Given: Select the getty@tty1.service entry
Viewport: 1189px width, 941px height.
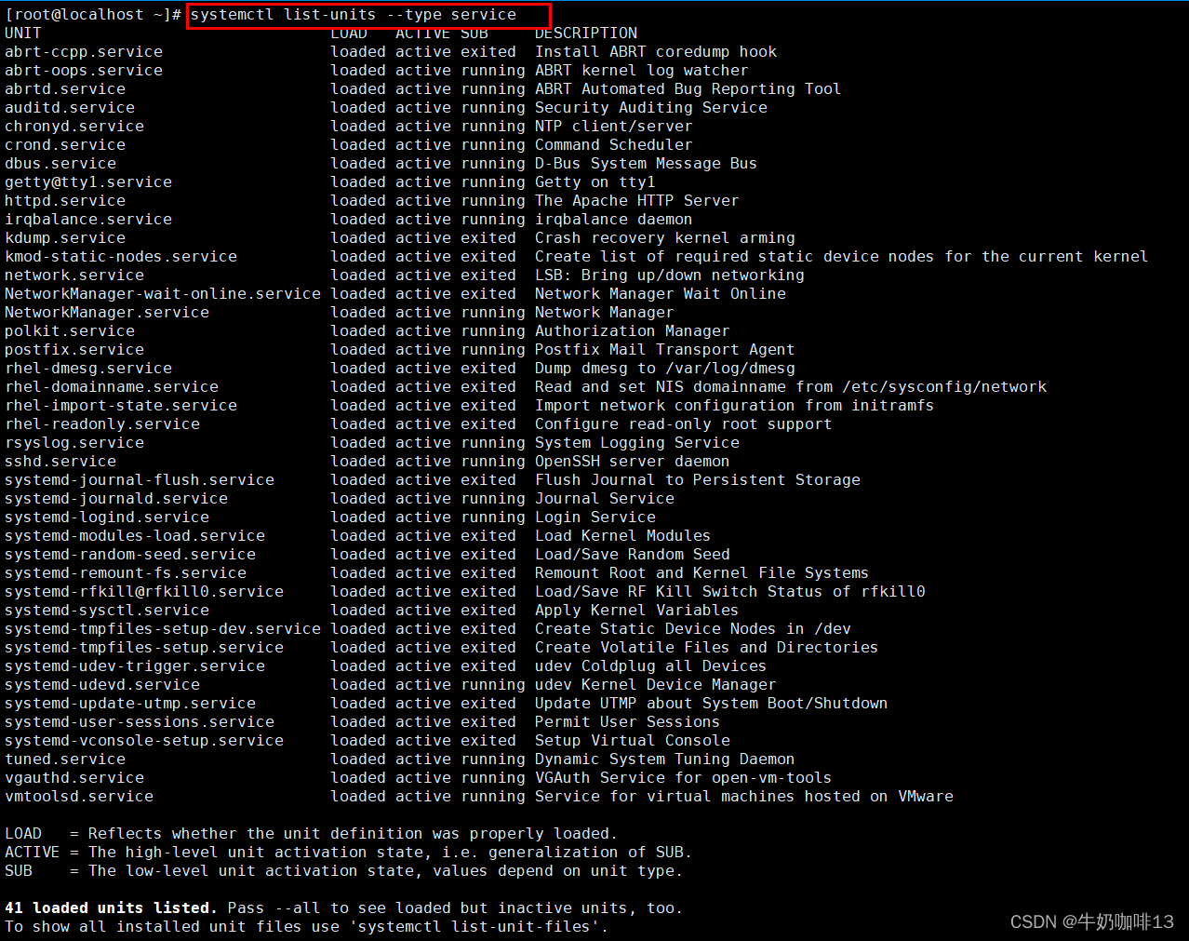Looking at the screenshot, I should (88, 182).
